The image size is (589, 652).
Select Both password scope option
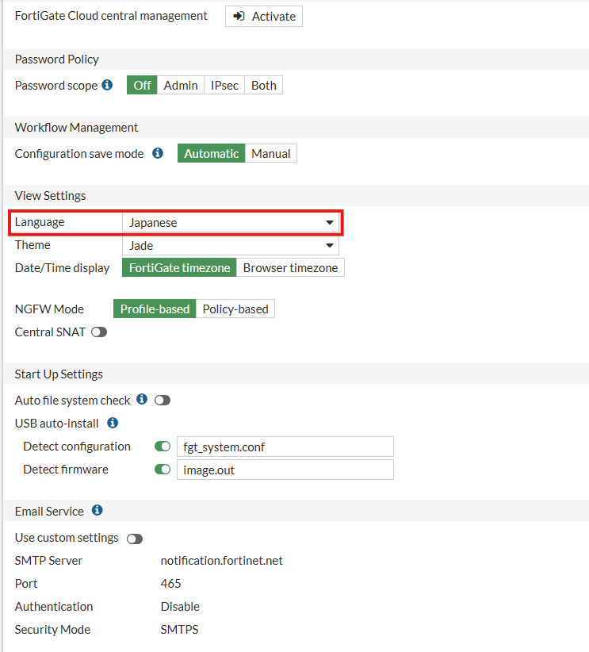(x=264, y=85)
